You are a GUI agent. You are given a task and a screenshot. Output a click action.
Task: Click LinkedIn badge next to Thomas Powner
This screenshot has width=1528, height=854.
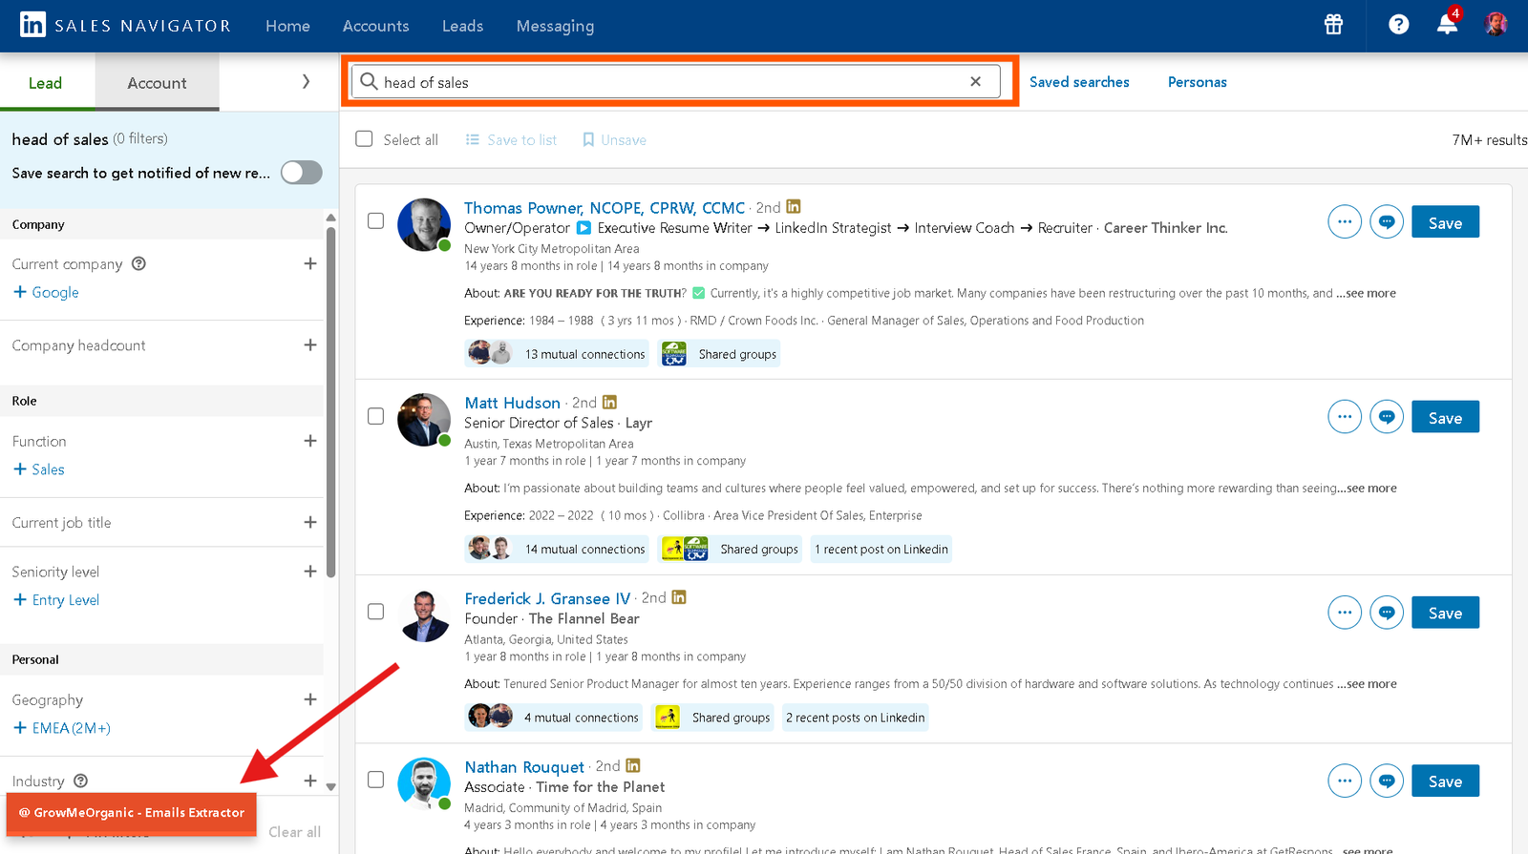tap(794, 206)
